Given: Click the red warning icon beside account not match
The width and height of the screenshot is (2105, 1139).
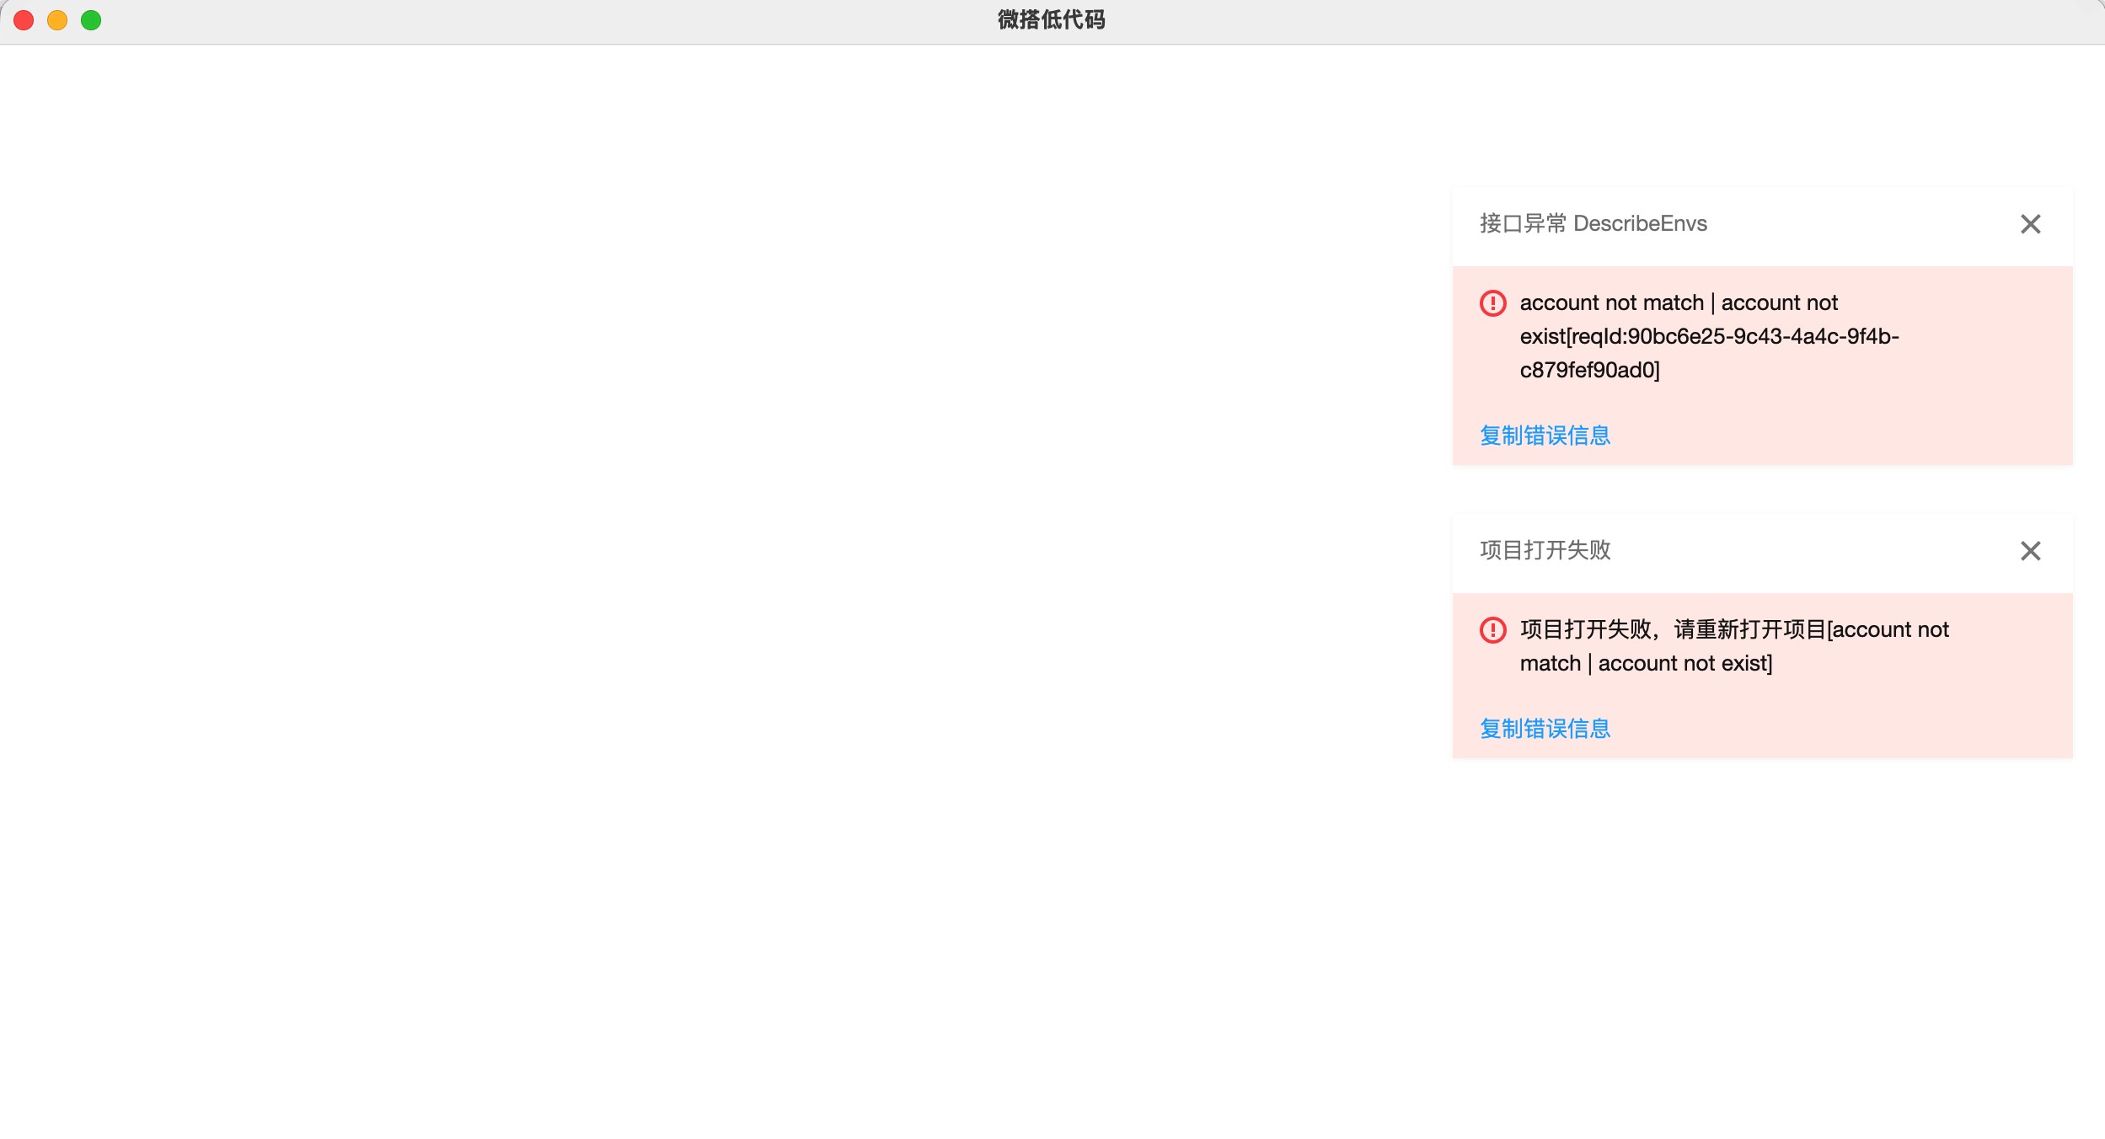Looking at the screenshot, I should pyautogui.click(x=1492, y=303).
